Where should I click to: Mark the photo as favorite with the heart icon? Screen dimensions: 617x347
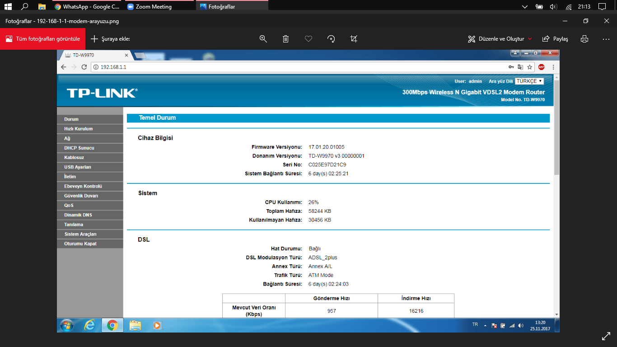308,39
